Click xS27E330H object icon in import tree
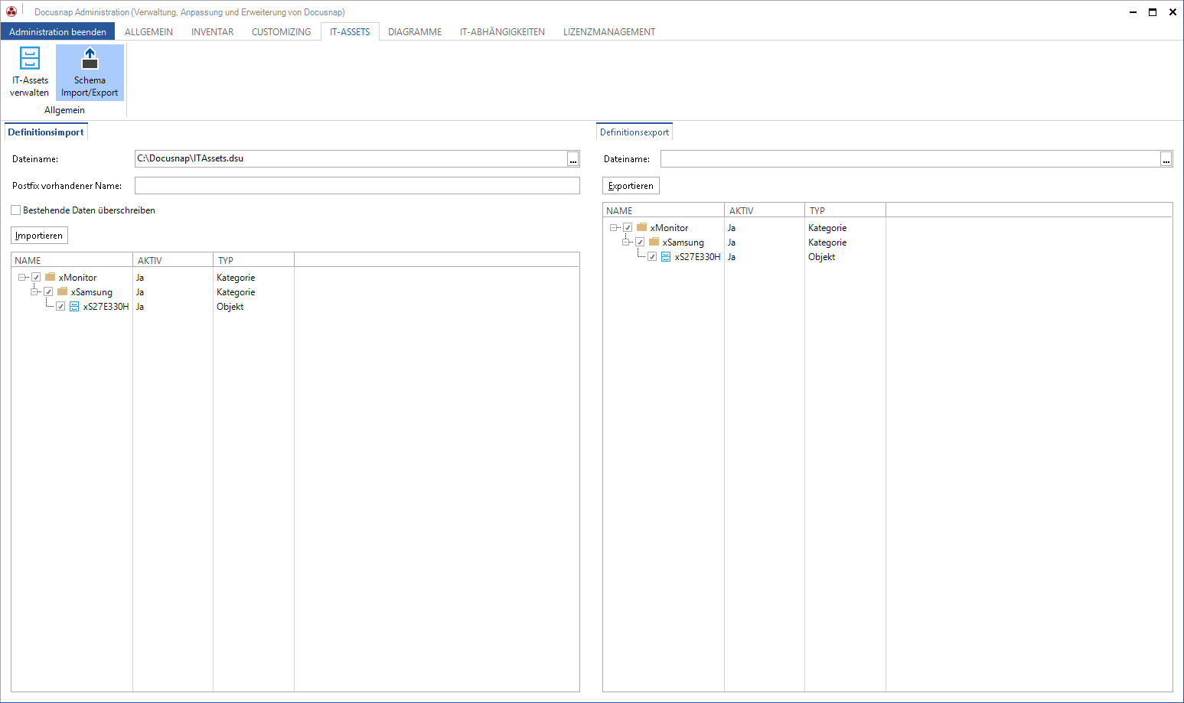This screenshot has width=1184, height=703. pos(74,306)
